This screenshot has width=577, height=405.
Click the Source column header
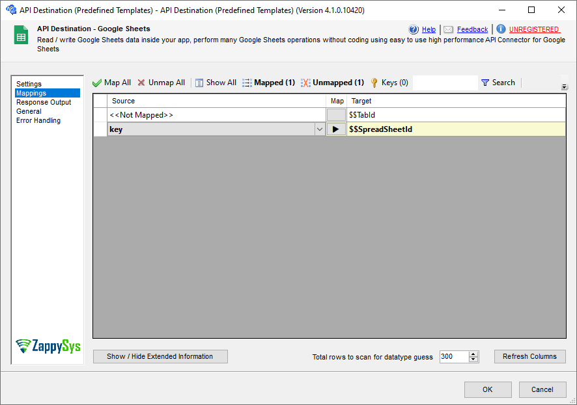pos(216,101)
